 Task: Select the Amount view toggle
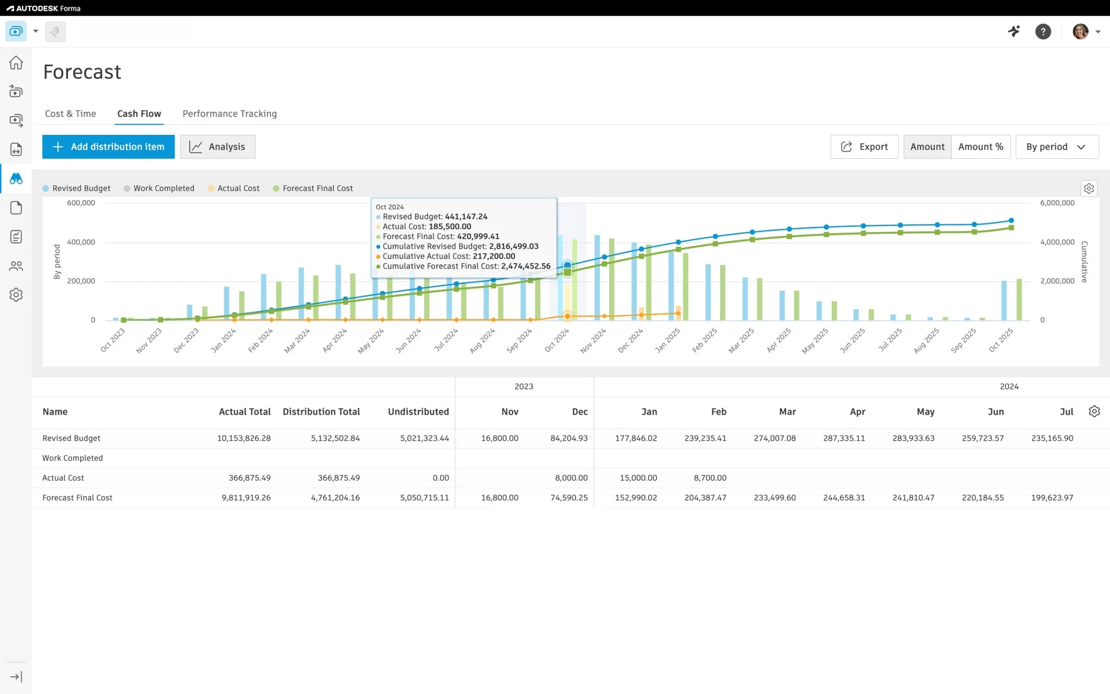point(927,147)
